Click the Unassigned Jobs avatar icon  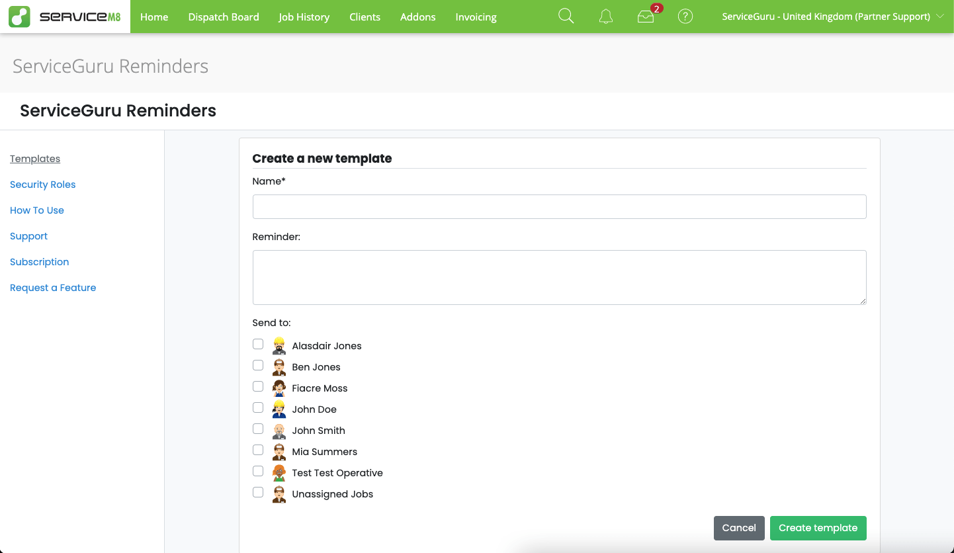(279, 494)
